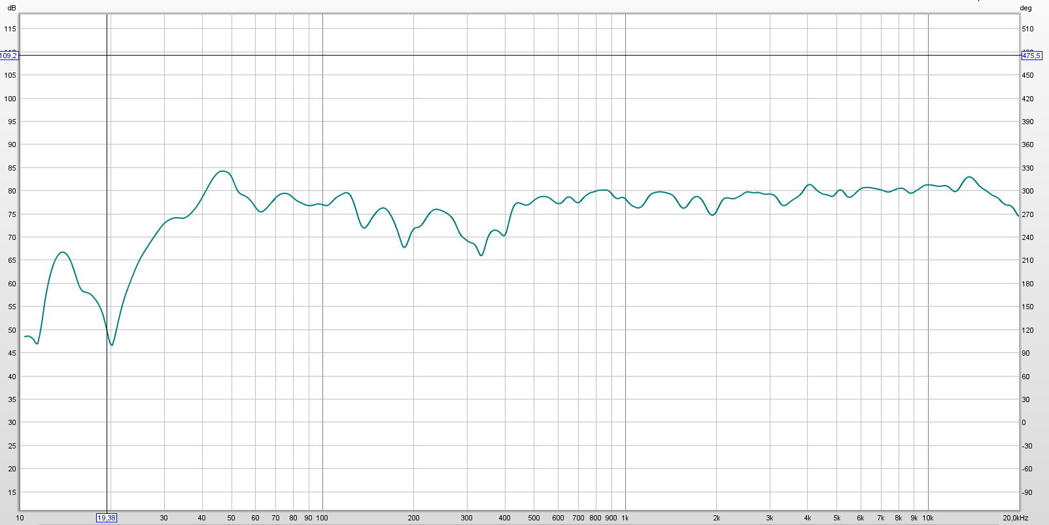Select the 15 label on the dB axis
This screenshot has height=525, width=1049.
pyautogui.click(x=12, y=492)
